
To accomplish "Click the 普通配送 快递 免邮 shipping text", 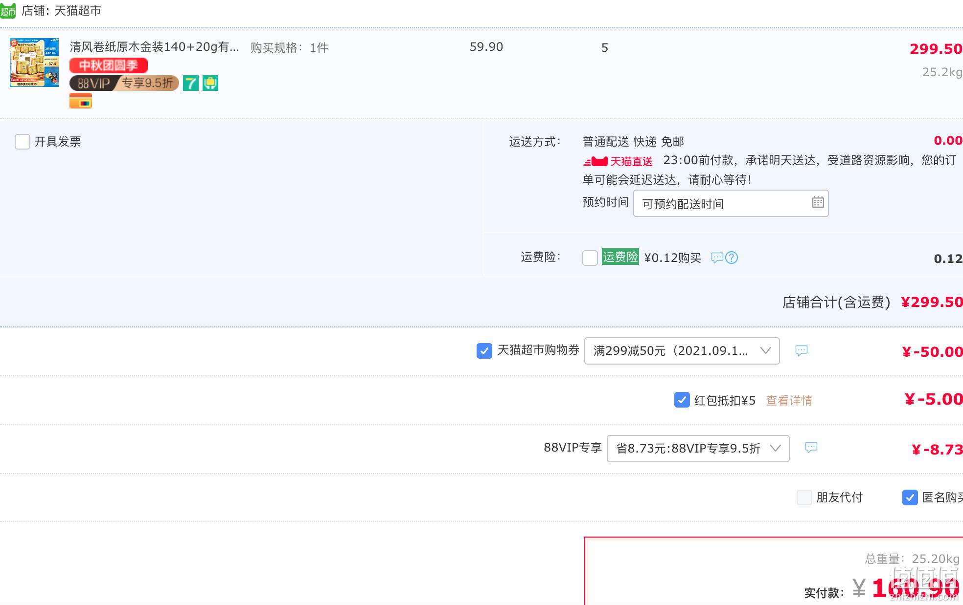I will [633, 142].
